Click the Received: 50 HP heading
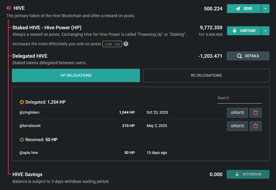 pos(41,140)
